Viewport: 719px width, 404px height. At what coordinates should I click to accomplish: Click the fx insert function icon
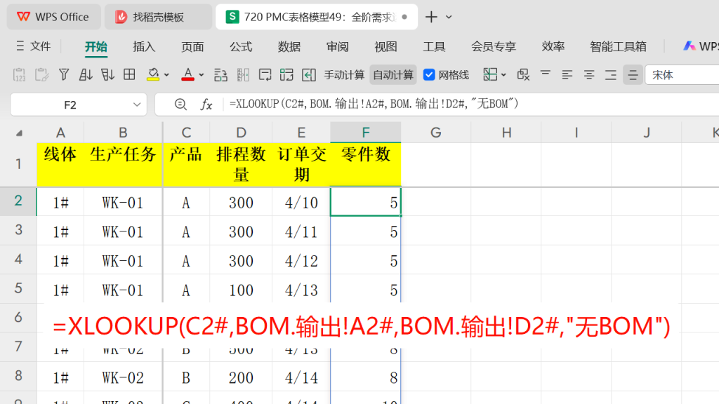coord(206,105)
